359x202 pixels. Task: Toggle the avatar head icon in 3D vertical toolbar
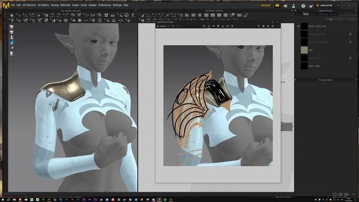pos(11,53)
